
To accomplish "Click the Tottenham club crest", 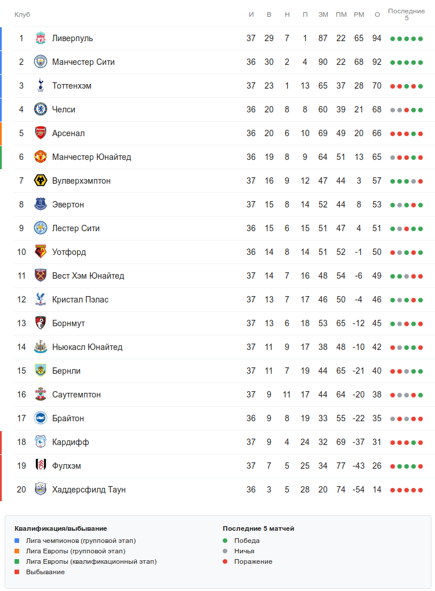I will (x=40, y=86).
